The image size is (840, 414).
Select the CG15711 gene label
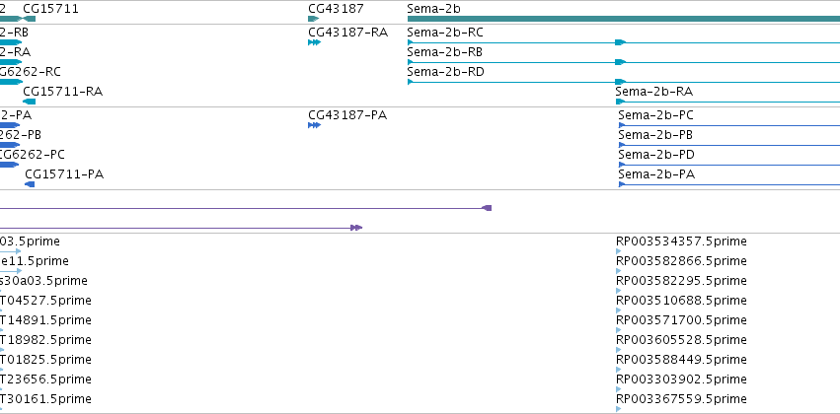click(x=50, y=9)
